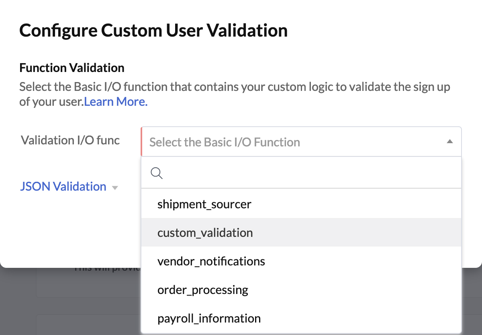Select the custom_validation function
The width and height of the screenshot is (482, 335).
click(x=205, y=232)
